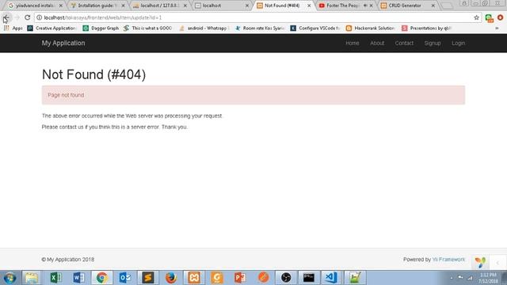
Task: Launch Excel from the taskbar
Action: tap(55, 278)
